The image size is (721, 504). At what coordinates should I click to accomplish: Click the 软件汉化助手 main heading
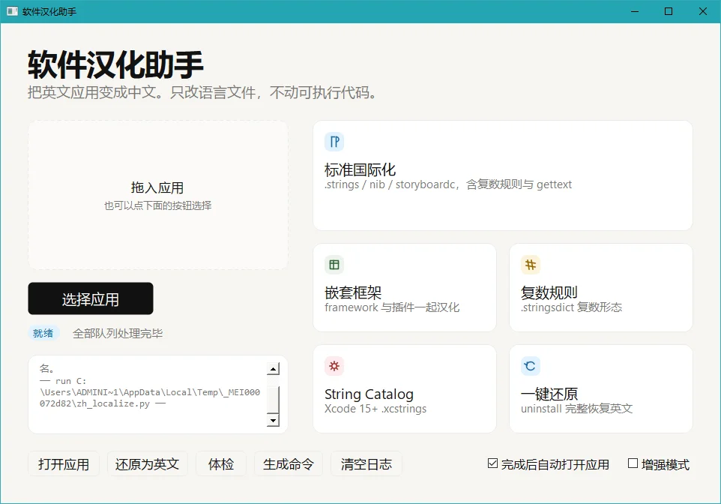click(x=115, y=65)
